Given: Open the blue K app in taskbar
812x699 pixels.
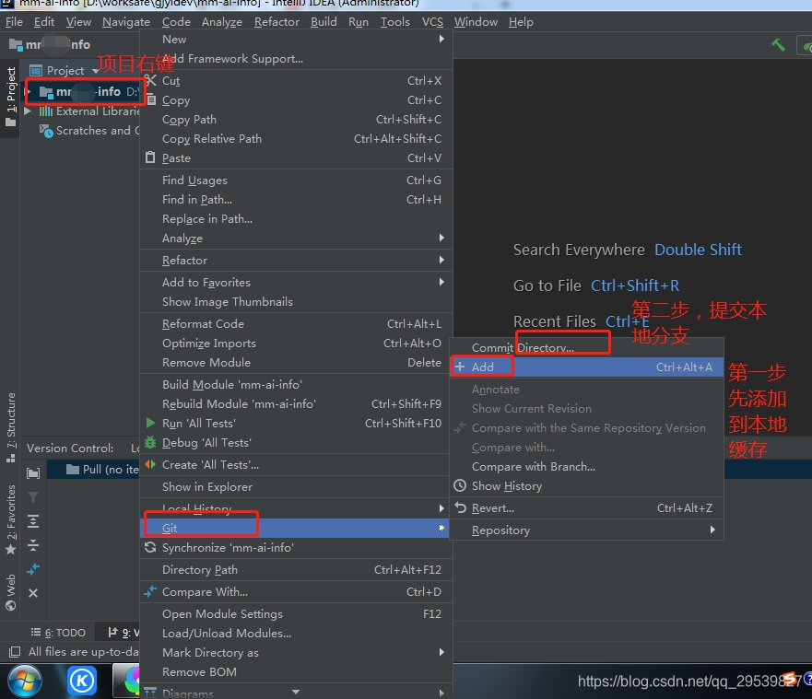Looking at the screenshot, I should click(82, 681).
